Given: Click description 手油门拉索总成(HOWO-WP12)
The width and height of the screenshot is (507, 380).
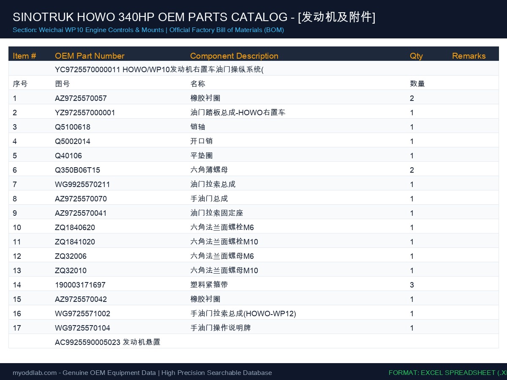Looking at the screenshot, I should point(243,313).
